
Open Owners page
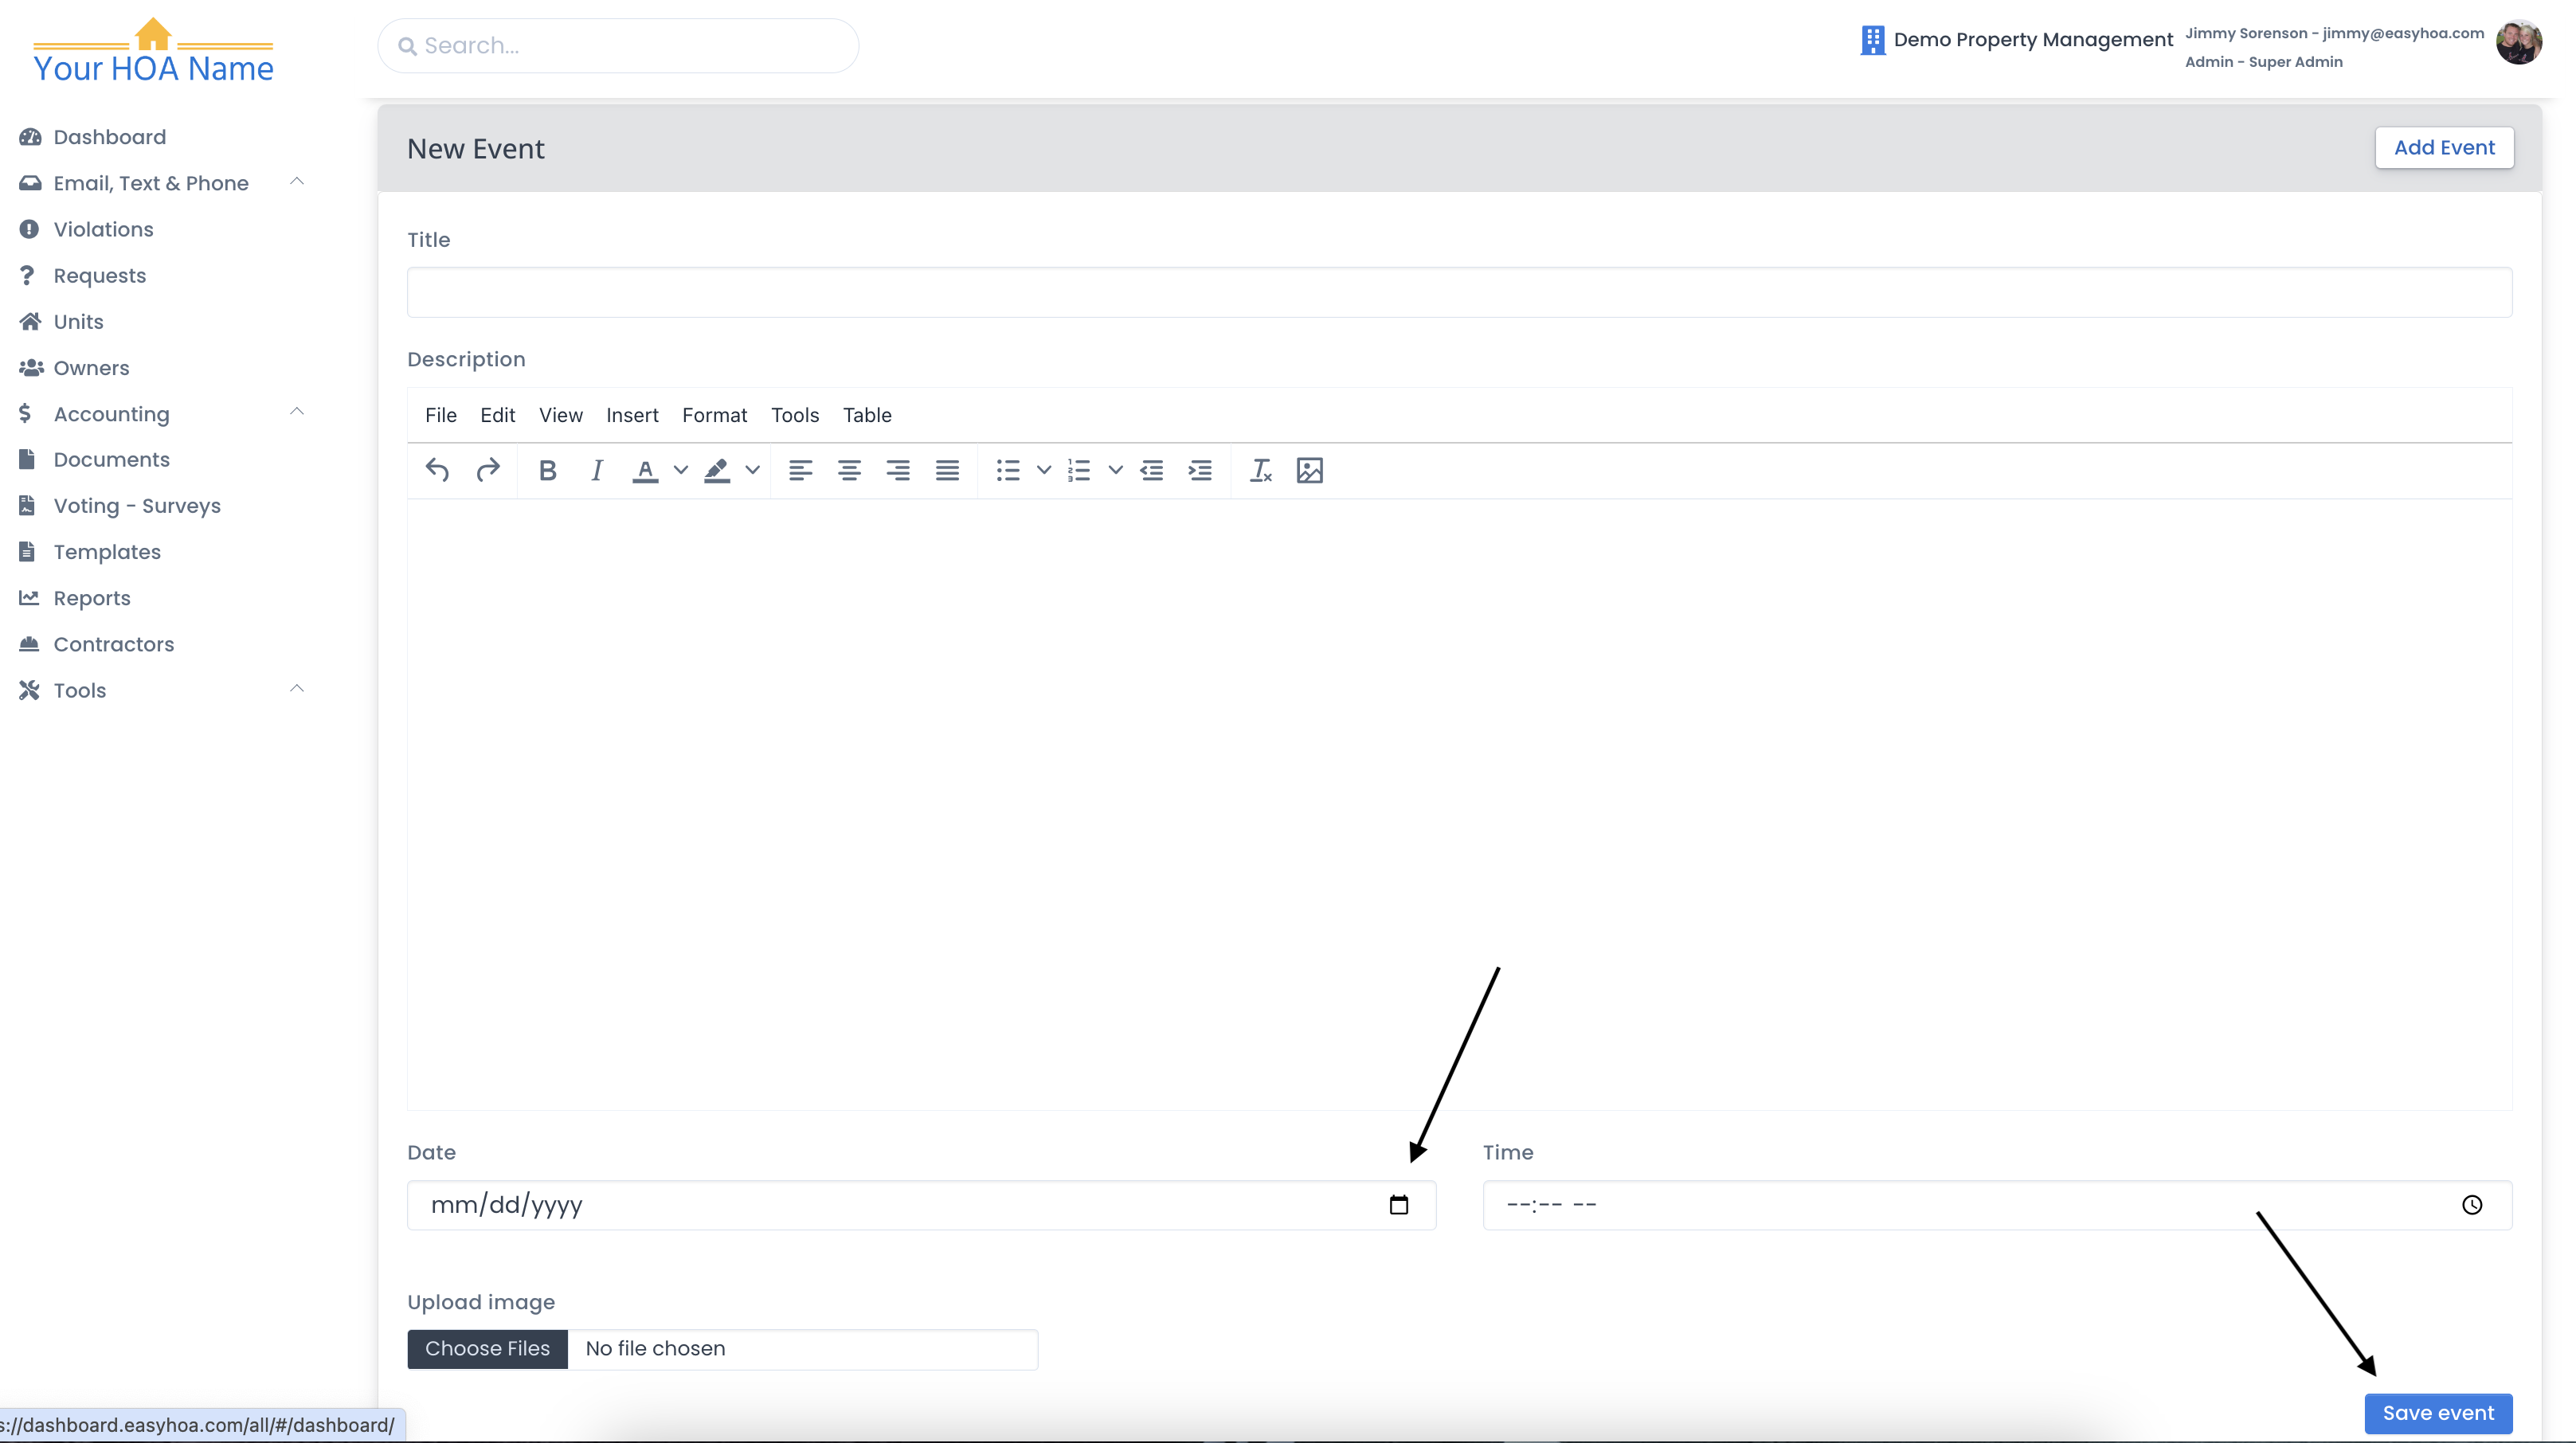(x=92, y=368)
